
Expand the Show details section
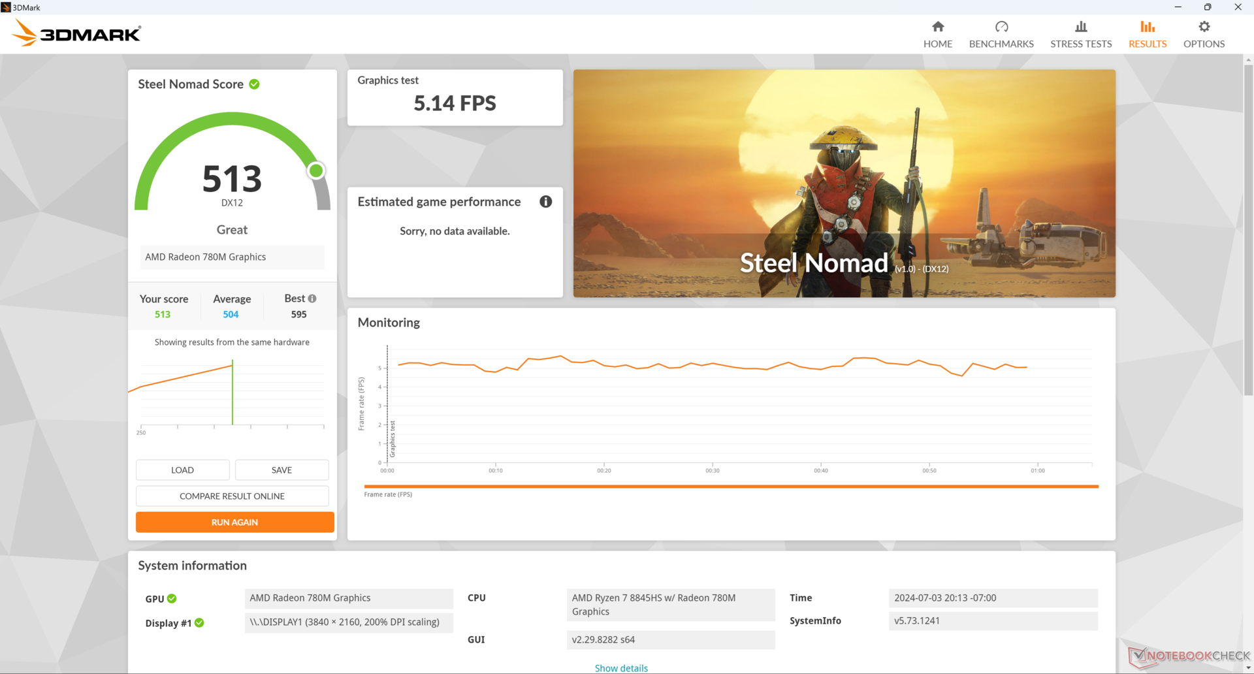[621, 668]
